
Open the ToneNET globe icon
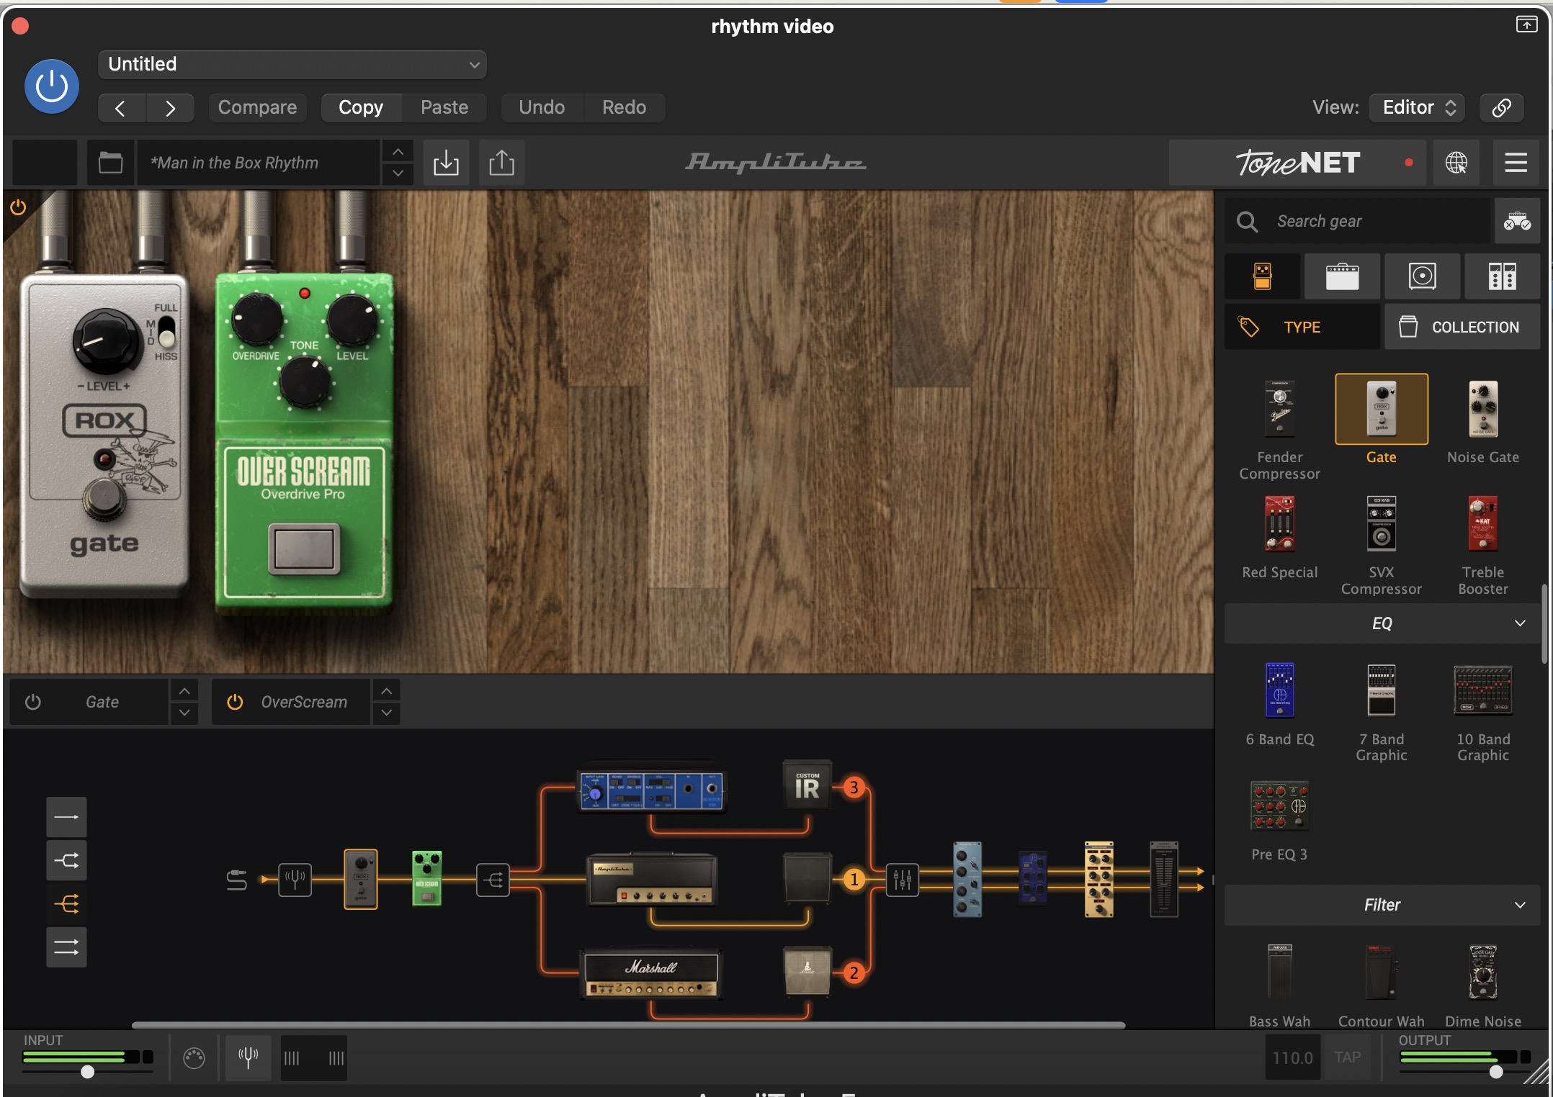(1456, 163)
